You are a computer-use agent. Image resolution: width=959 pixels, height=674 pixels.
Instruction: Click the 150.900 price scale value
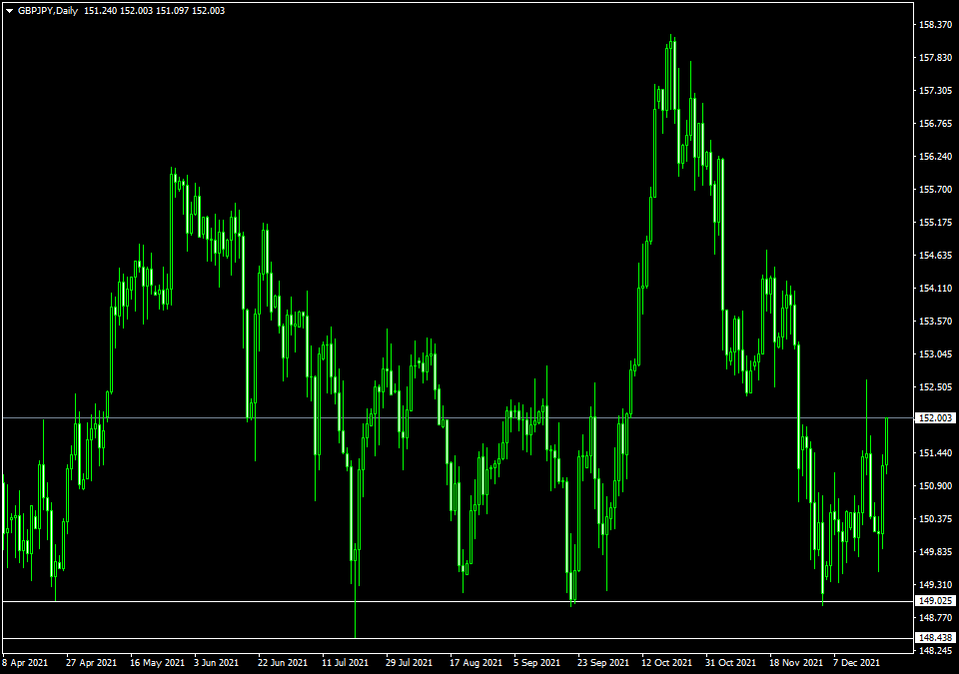[x=936, y=486]
